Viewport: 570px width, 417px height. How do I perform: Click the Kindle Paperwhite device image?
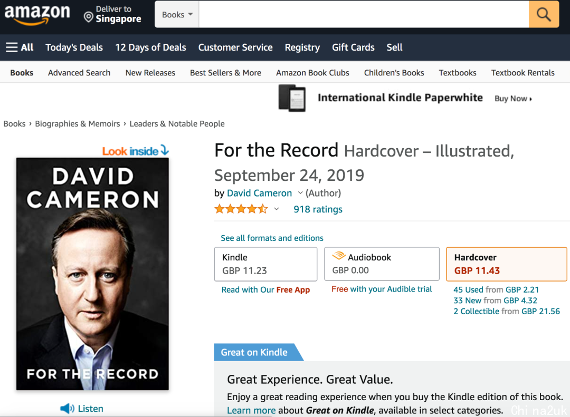(292, 98)
